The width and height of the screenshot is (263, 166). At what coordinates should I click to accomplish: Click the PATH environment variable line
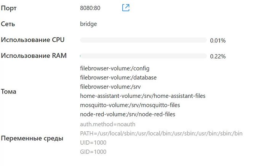pos(161,134)
